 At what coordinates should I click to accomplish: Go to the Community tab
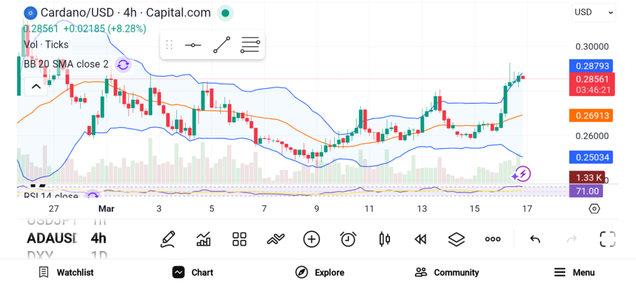pyautogui.click(x=447, y=272)
